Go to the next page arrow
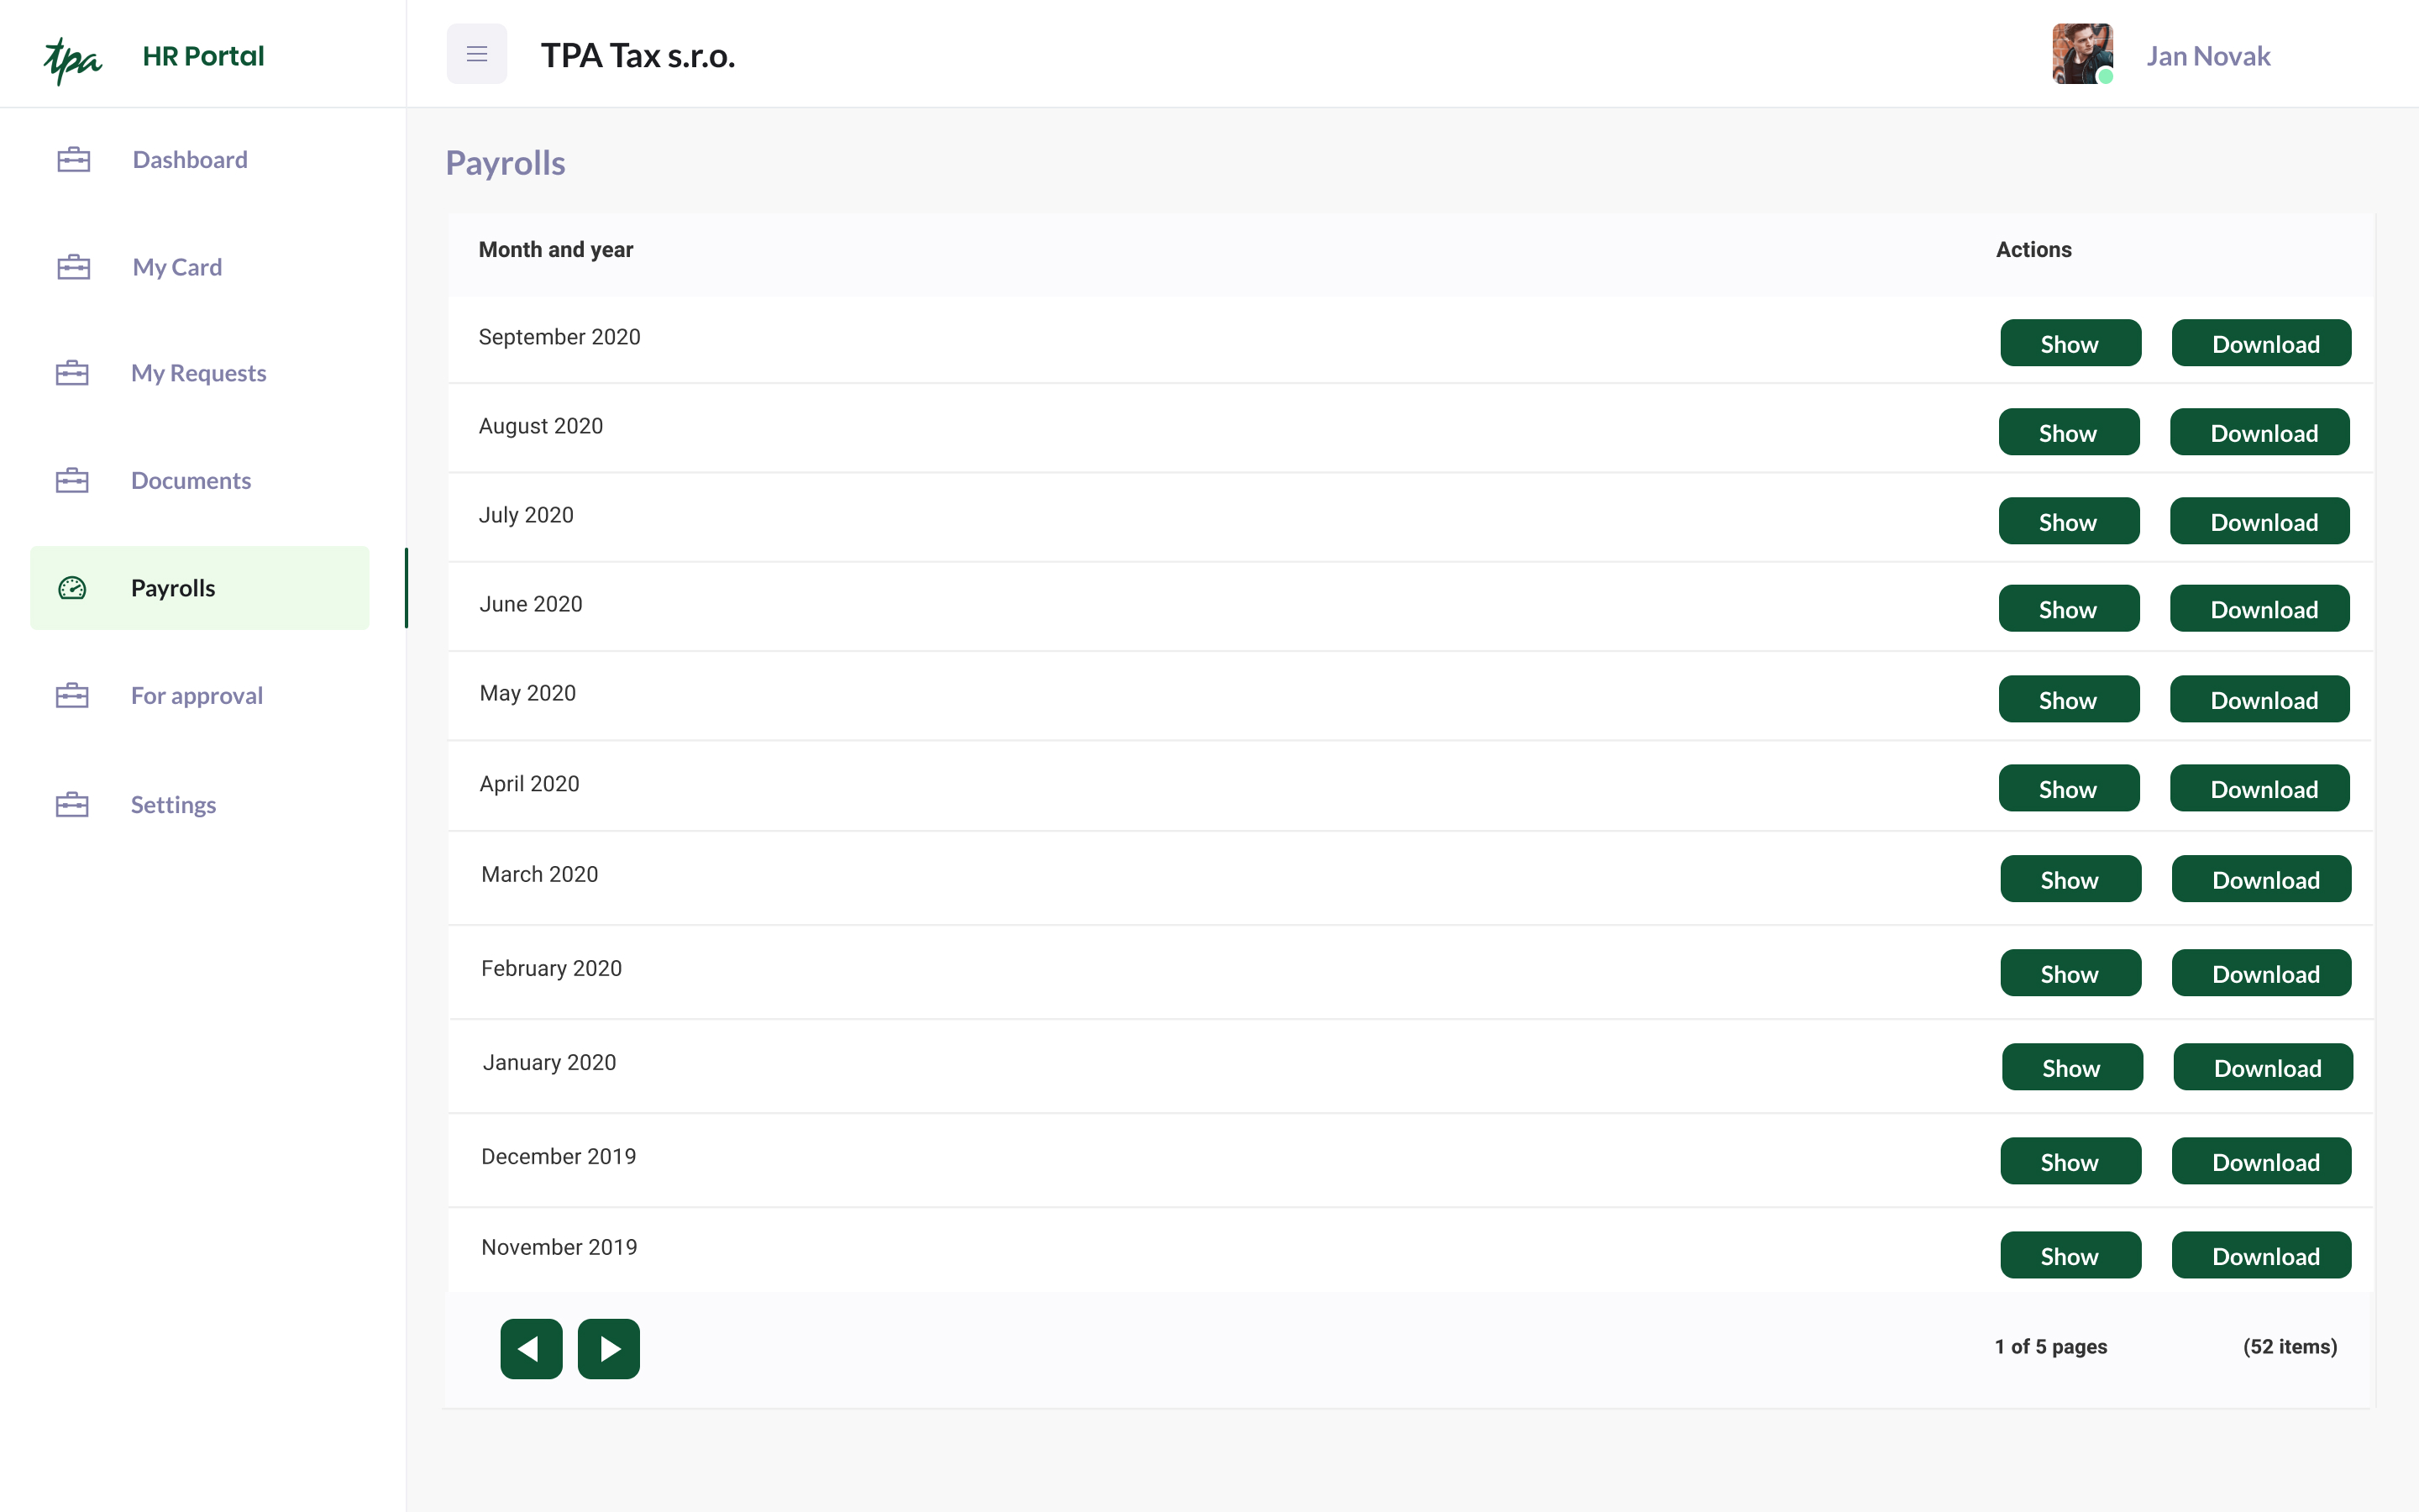Screen dimensions: 2419x1512 pyautogui.click(x=609, y=1349)
